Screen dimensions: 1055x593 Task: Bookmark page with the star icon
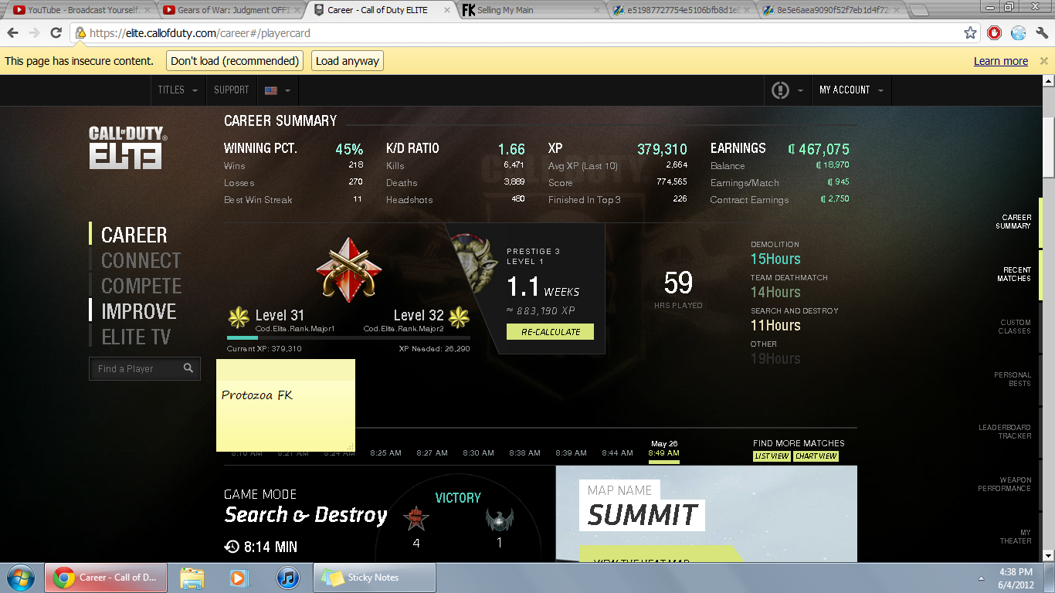point(971,33)
